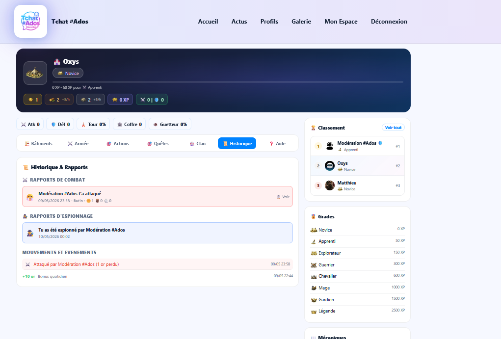Click the crossed swords icon by Rapports de combat
This screenshot has width=501, height=339.
[25, 180]
